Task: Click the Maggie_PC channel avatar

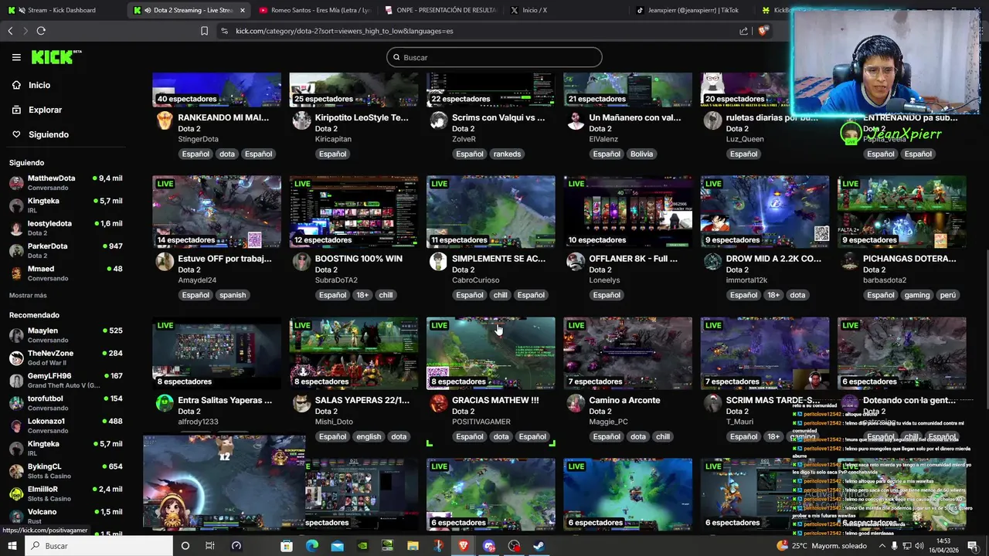Action: [x=576, y=402]
